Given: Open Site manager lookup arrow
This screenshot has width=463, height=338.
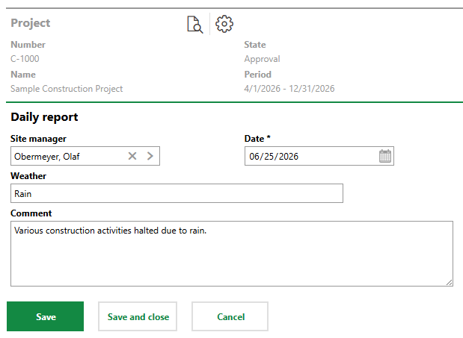Looking at the screenshot, I should click(150, 156).
